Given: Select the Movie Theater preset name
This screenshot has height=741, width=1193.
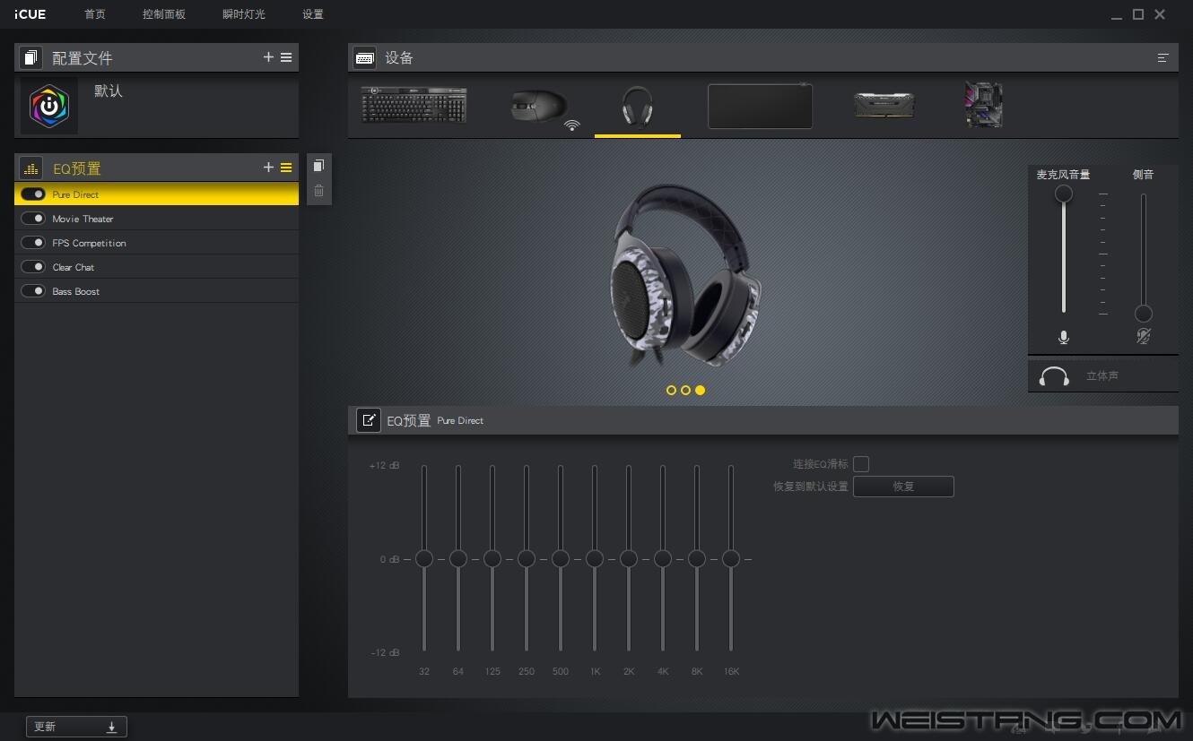Looking at the screenshot, I should pyautogui.click(x=83, y=219).
